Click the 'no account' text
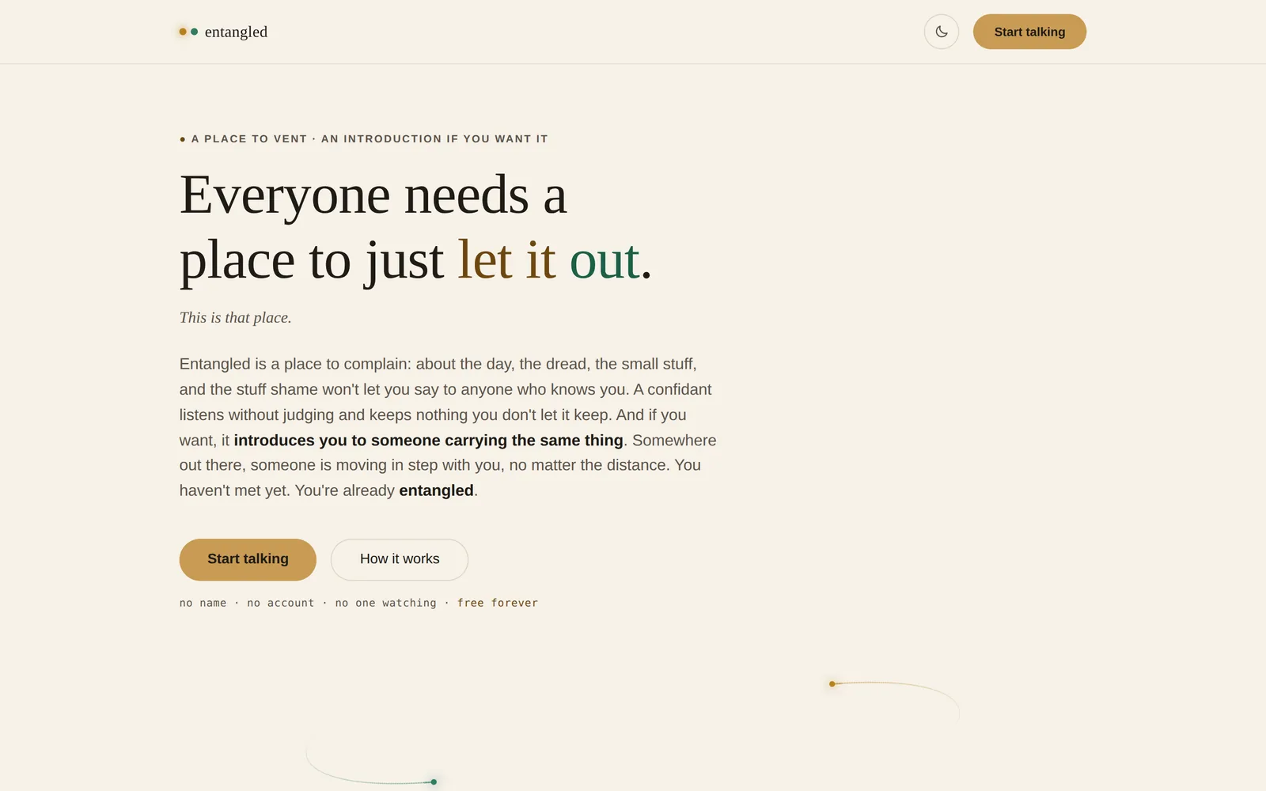This screenshot has height=791, width=1266. click(281, 603)
